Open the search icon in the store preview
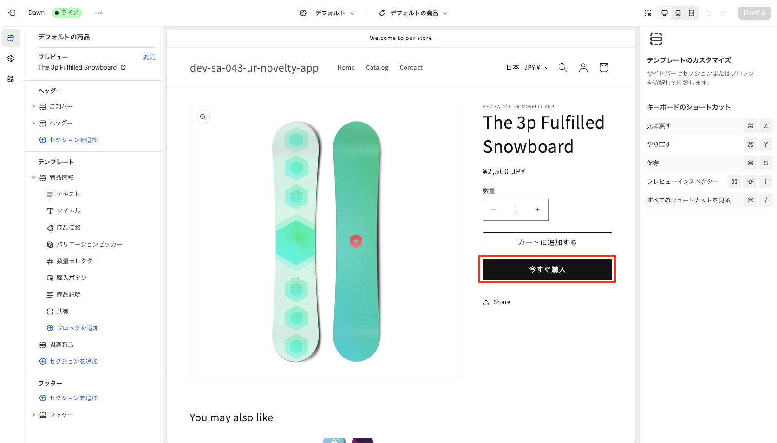Image resolution: width=777 pixels, height=443 pixels. click(562, 67)
